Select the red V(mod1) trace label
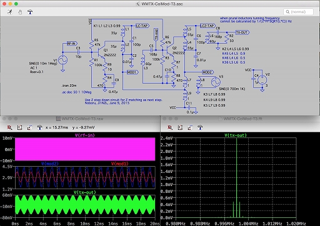 pyautogui.click(x=120, y=164)
